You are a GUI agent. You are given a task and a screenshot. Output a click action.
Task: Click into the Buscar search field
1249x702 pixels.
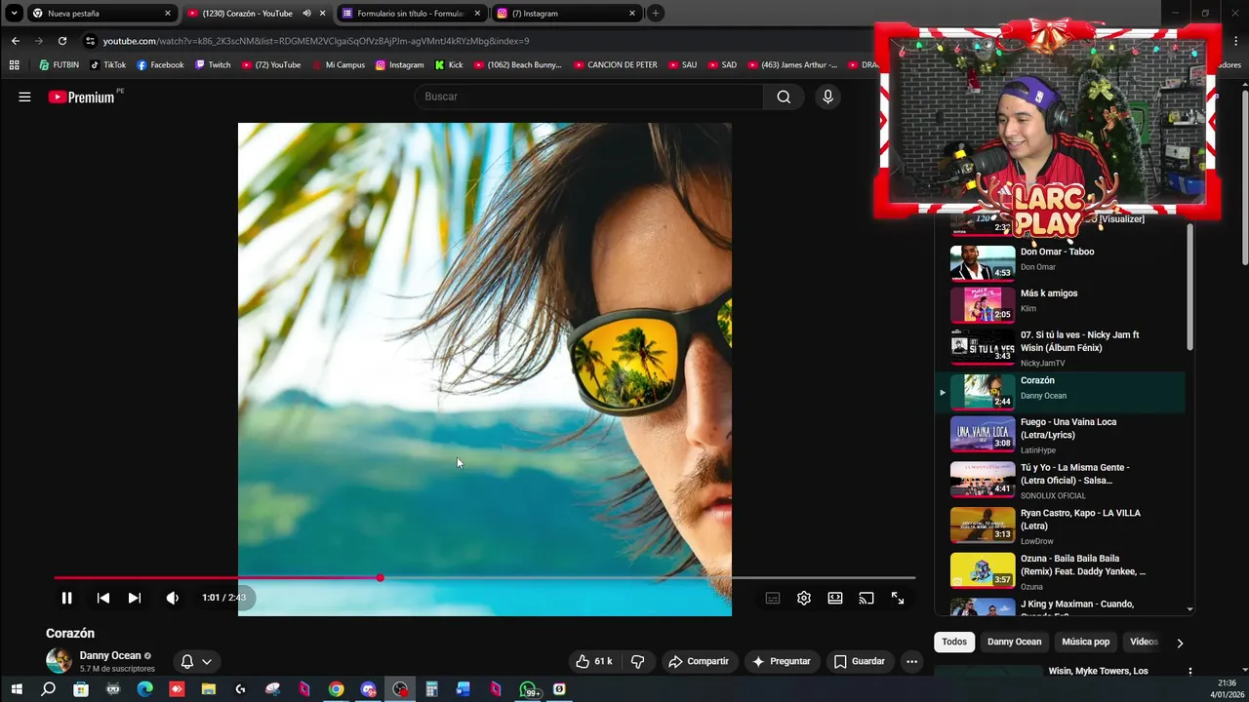(589, 97)
